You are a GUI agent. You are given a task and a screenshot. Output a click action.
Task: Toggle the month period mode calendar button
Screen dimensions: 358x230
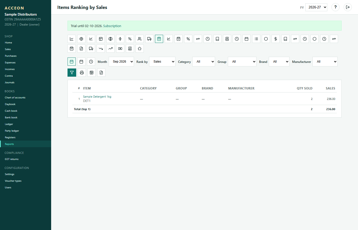72,62
